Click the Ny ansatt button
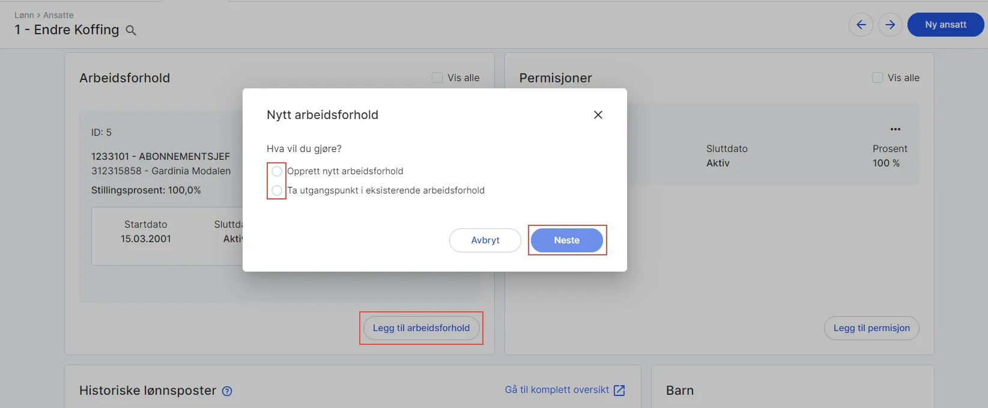 [x=945, y=25]
